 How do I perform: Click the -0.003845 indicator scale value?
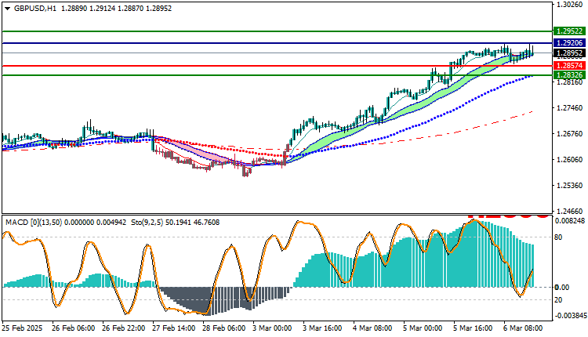coord(570,316)
